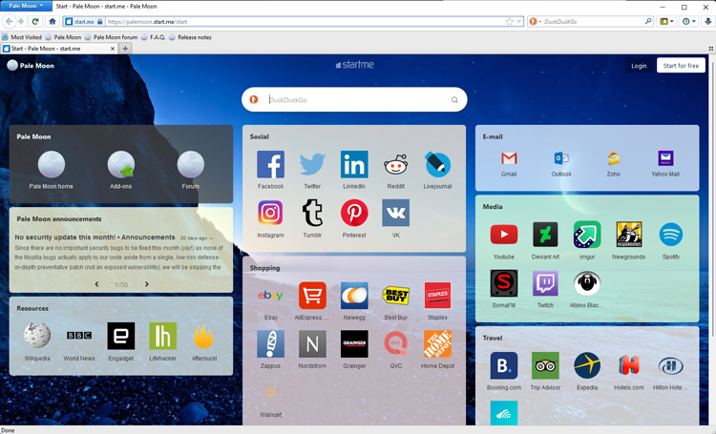
Task: Open the Twitch icon
Action: click(x=545, y=283)
